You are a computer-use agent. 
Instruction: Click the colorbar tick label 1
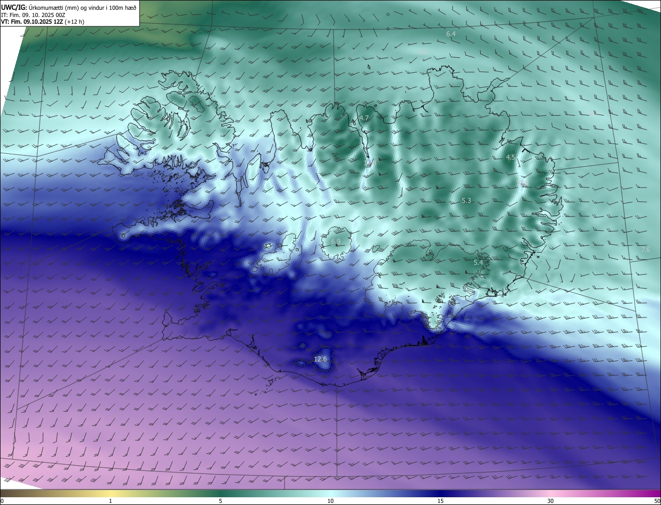pos(111,501)
